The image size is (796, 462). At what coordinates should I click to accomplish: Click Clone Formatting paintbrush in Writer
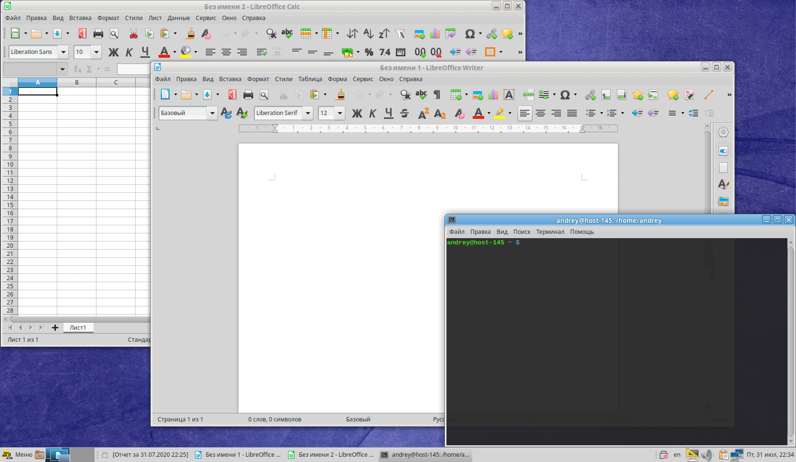pyautogui.click(x=340, y=95)
